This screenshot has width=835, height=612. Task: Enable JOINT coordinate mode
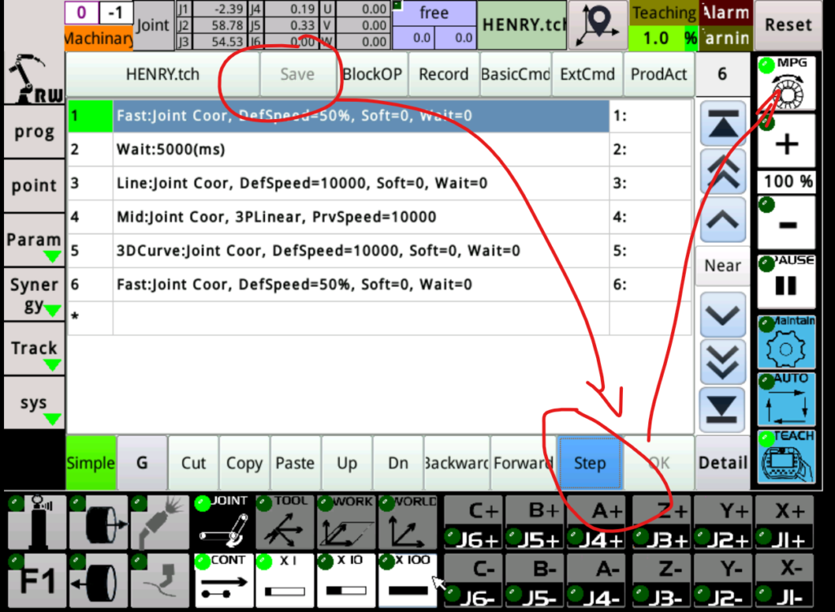coord(223,522)
